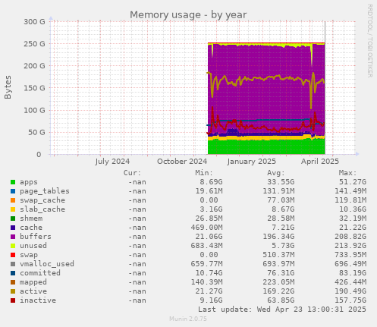Click the committed avg value 76.31G
Screen dimensions: 377x327
pyautogui.click(x=281, y=273)
